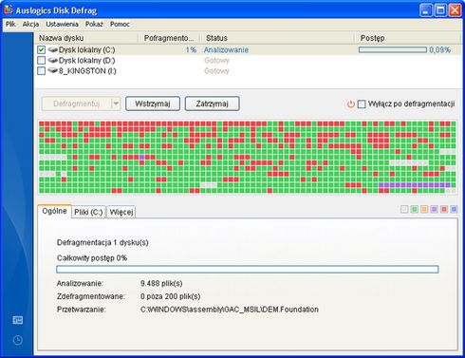Screen dimensions: 465x358
Task: Open the Akcja menu
Action: 30,24
